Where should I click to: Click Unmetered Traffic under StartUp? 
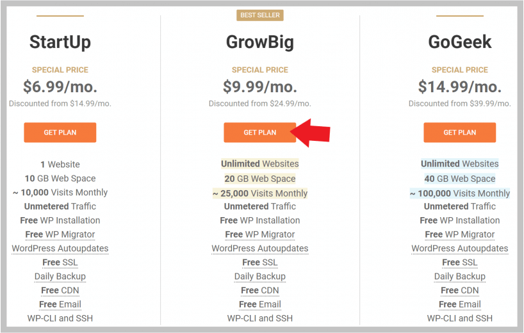point(60,206)
